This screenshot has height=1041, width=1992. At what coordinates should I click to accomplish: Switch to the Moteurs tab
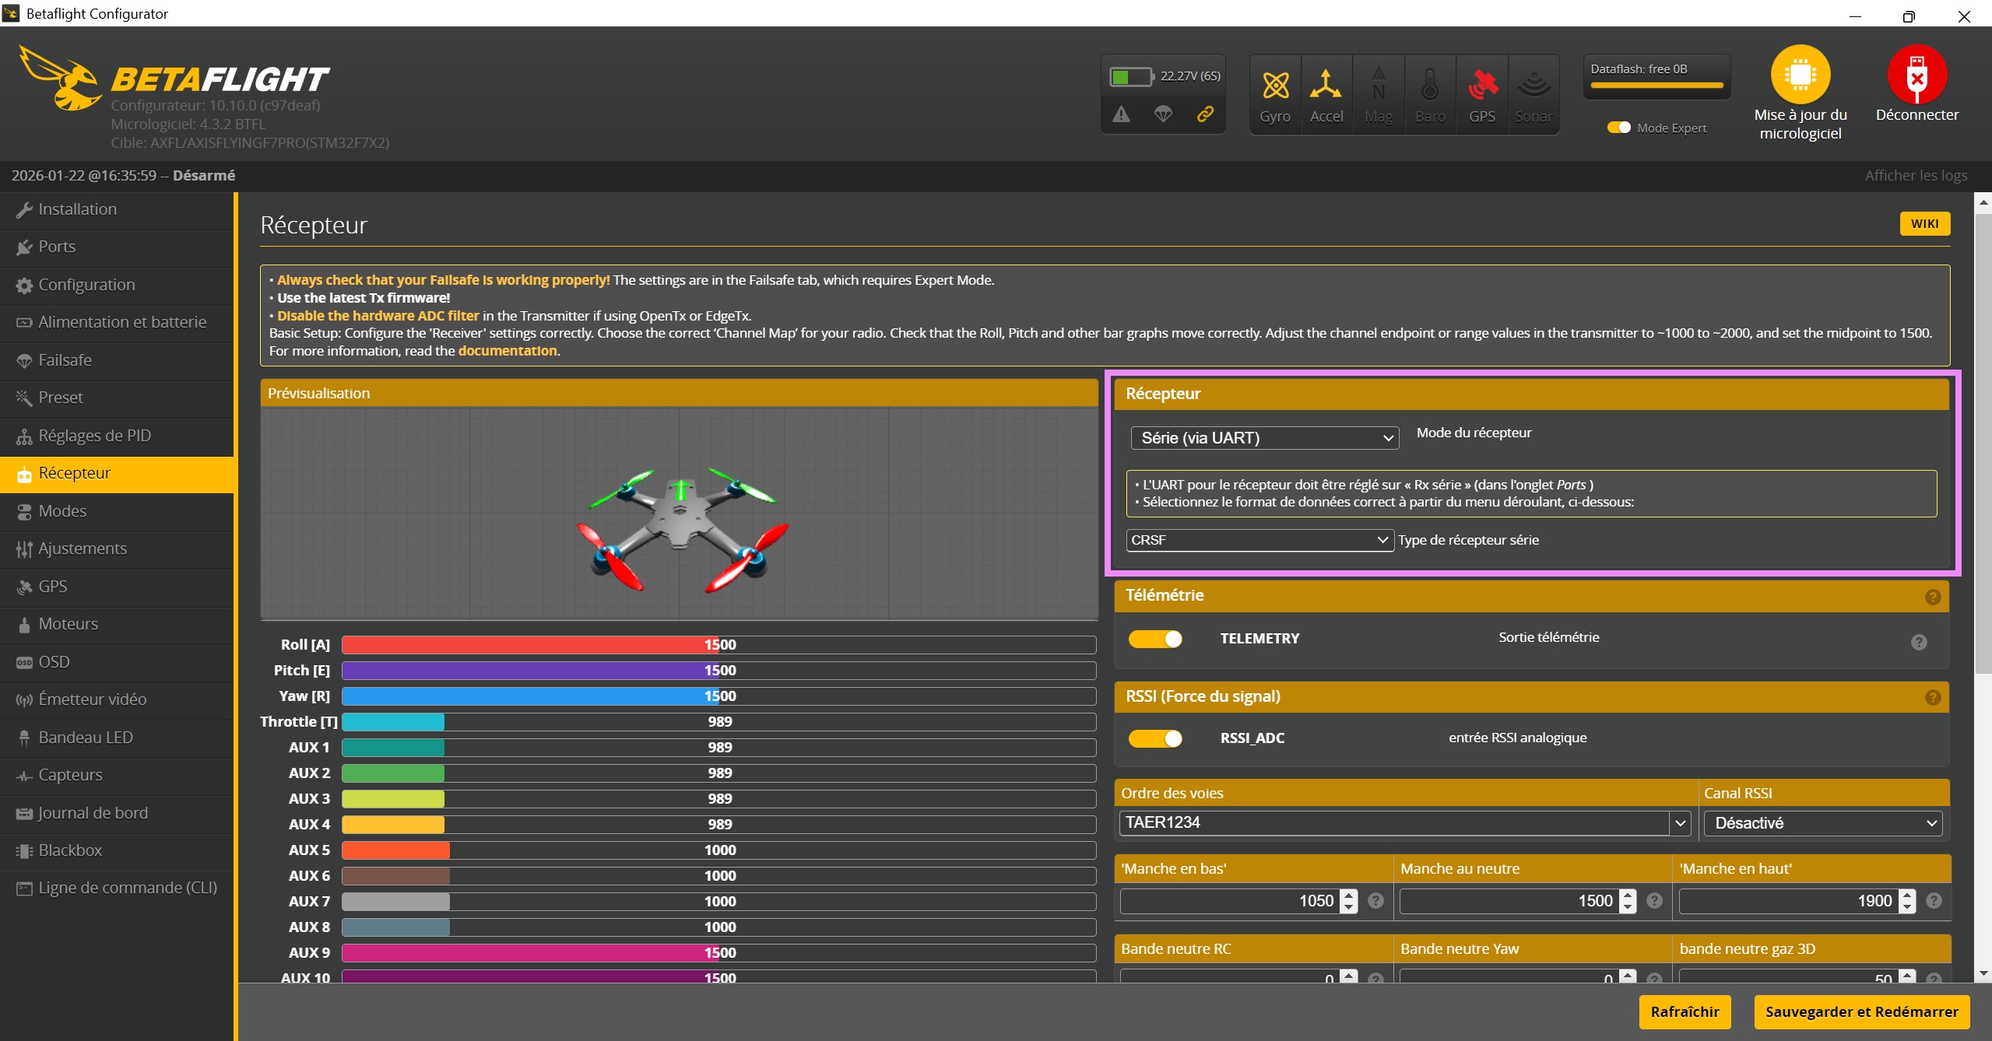click(x=68, y=624)
